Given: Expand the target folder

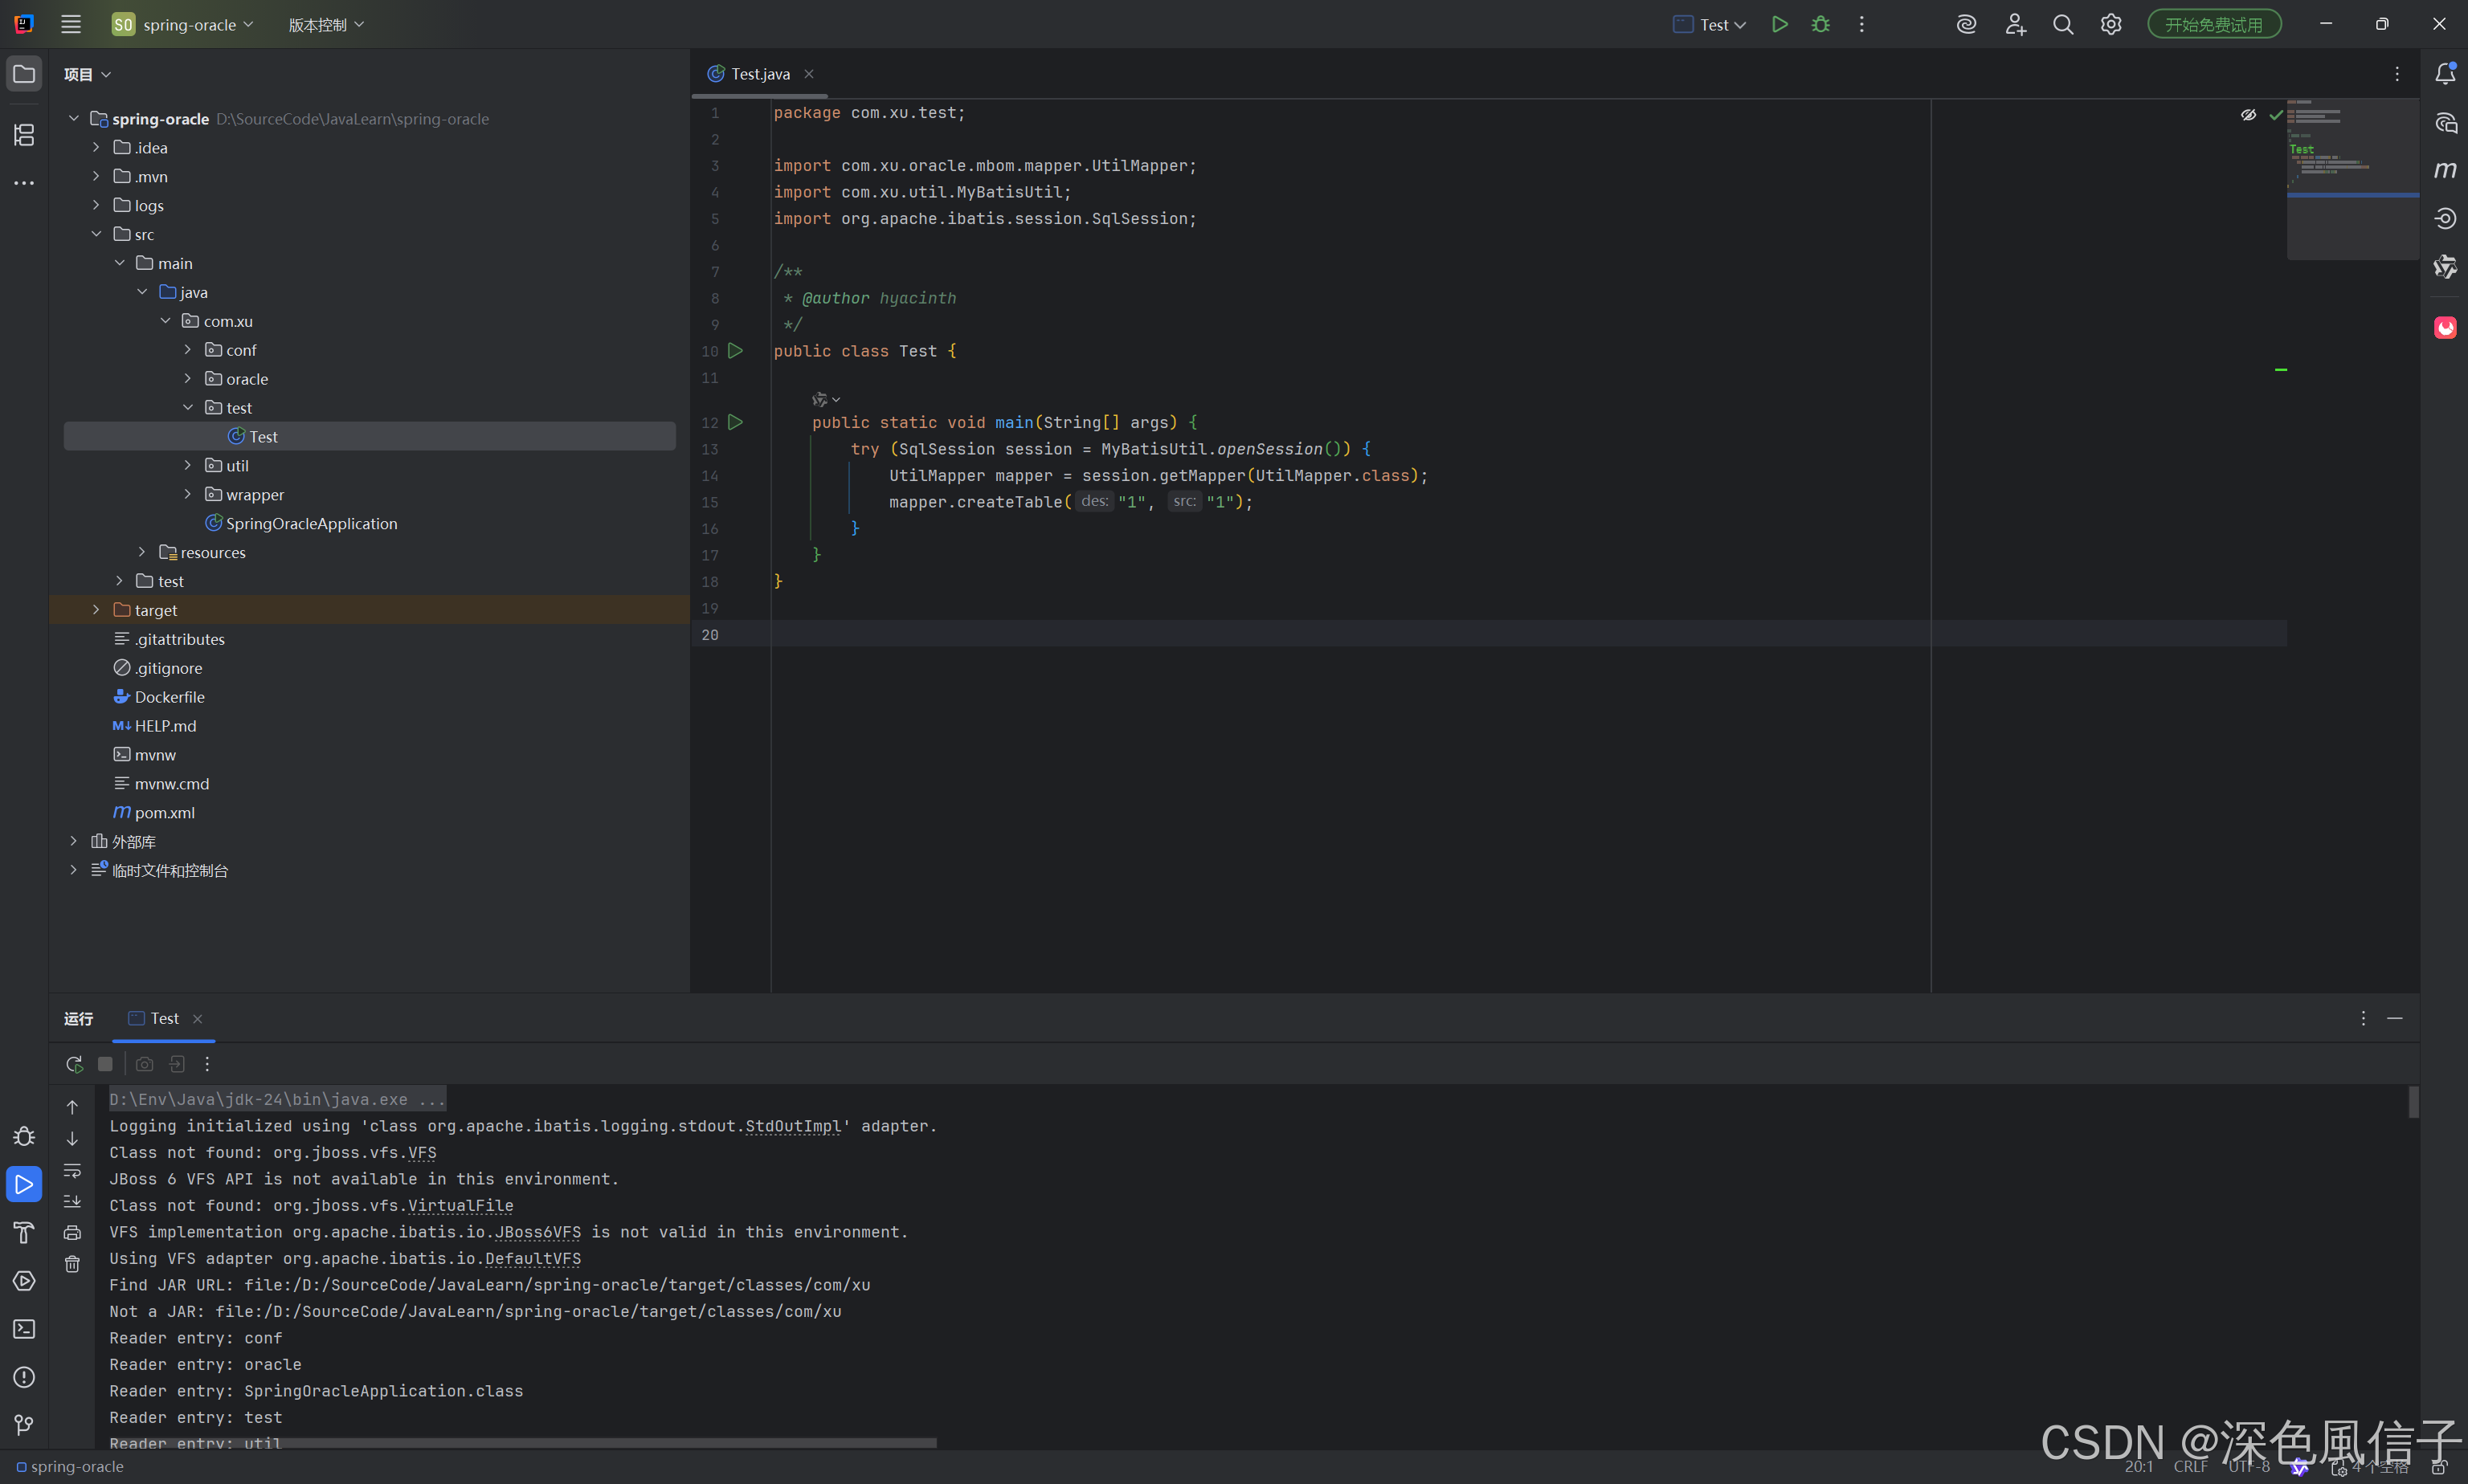Looking at the screenshot, I should (x=96, y=610).
